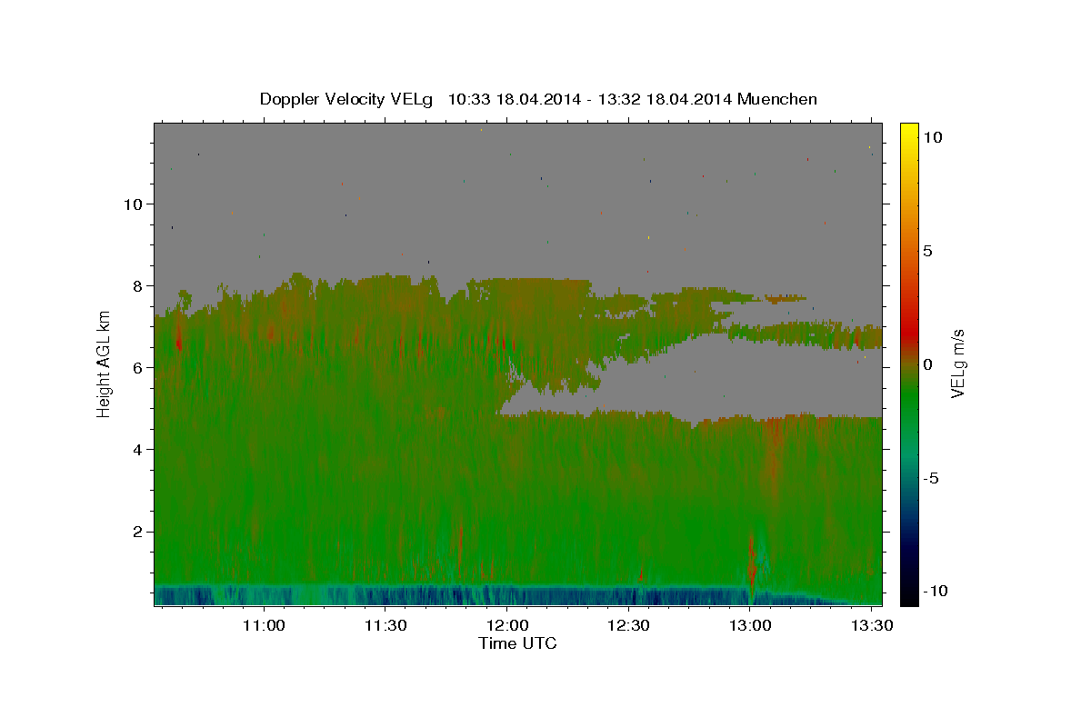
Task: Click the 11:00 time tick label
Action: click(264, 626)
